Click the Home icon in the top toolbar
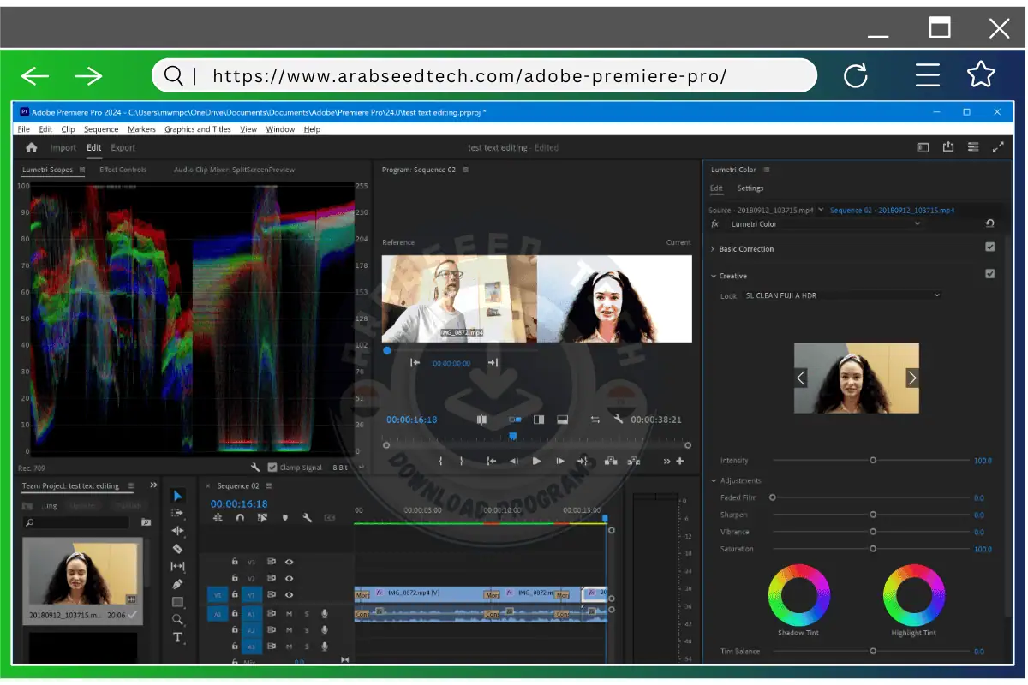Image resolution: width=1028 pixels, height=685 pixels. (x=32, y=146)
